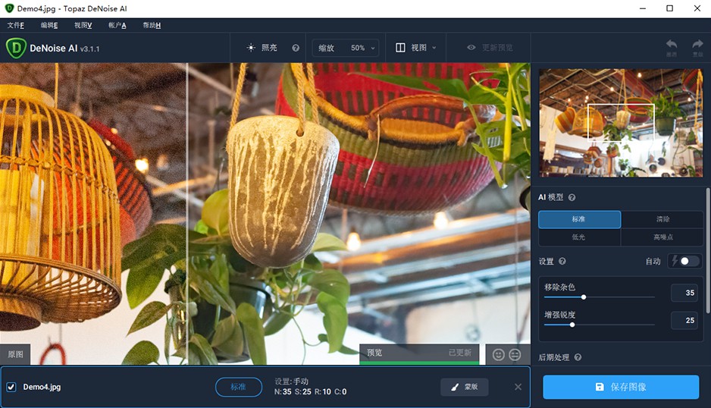Screen dimensions: 711x408
Task: Click the right panel scrollbar
Action: 708,250
